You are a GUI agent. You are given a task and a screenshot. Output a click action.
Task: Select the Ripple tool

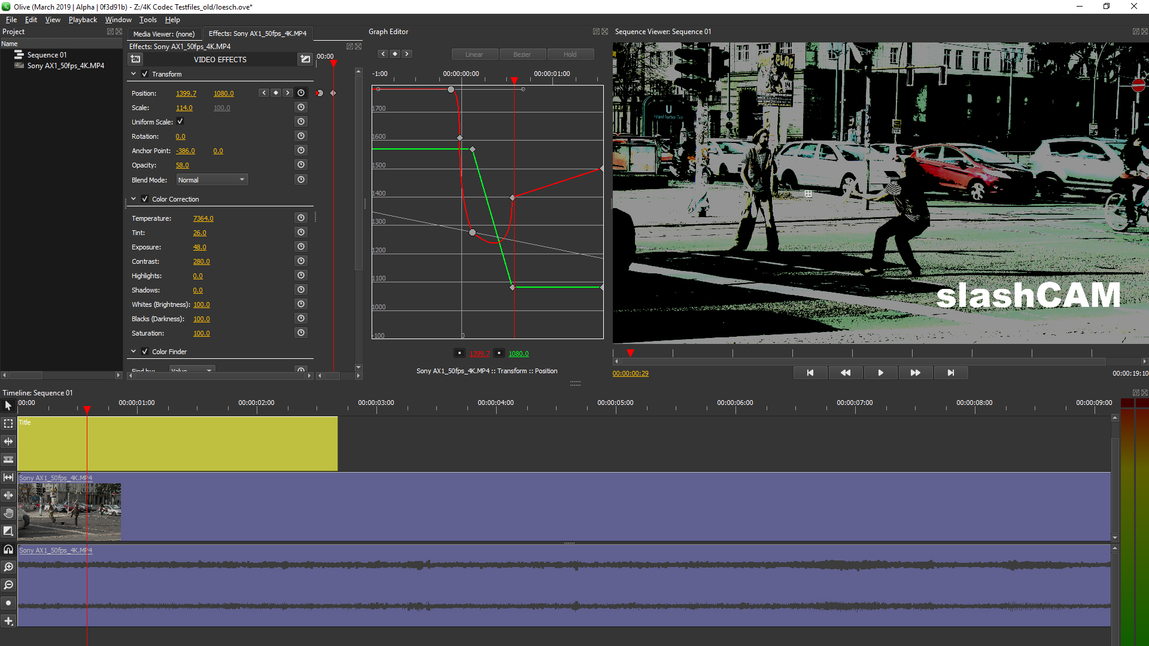tap(8, 441)
